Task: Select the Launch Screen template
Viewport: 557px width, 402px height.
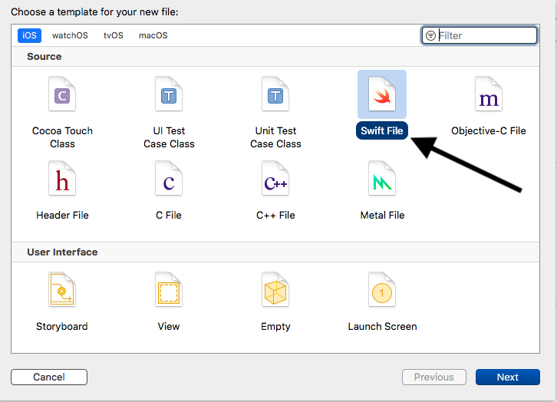Action: point(382,289)
